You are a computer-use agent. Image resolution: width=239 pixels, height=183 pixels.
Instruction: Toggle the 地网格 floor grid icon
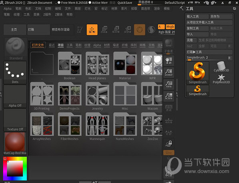click(169, 120)
